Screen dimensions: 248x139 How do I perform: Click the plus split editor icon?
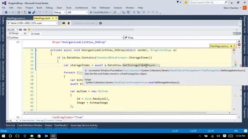[239, 41]
